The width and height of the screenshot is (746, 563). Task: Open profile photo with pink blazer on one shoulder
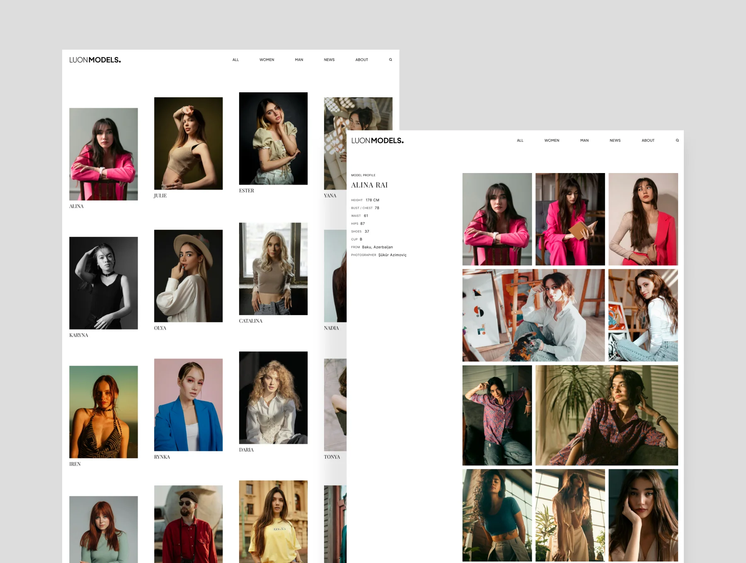click(x=643, y=219)
